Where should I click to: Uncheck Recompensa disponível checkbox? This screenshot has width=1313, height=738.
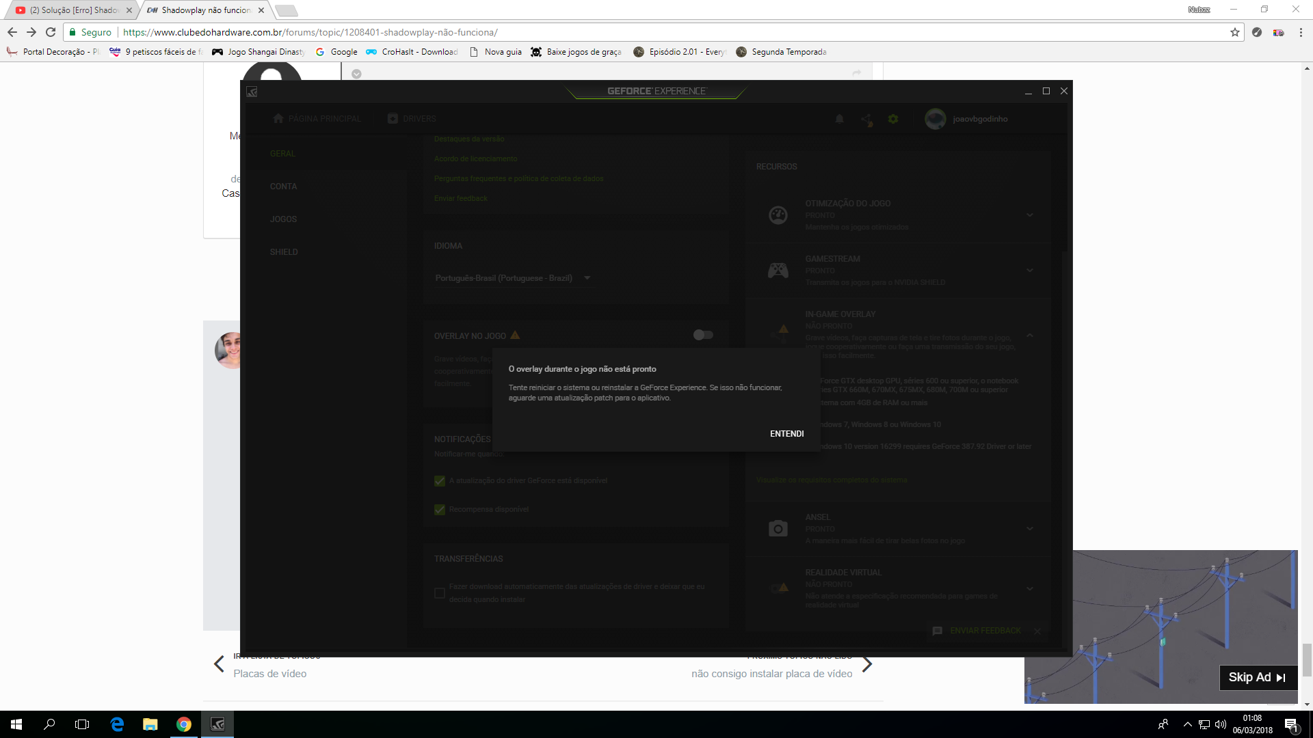tap(440, 510)
